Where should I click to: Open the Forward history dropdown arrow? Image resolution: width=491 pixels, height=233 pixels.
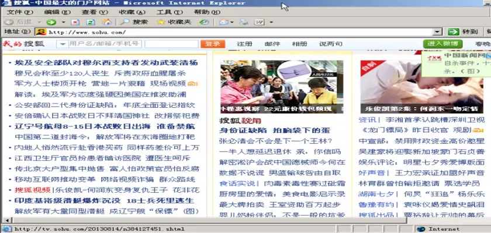coord(63,22)
